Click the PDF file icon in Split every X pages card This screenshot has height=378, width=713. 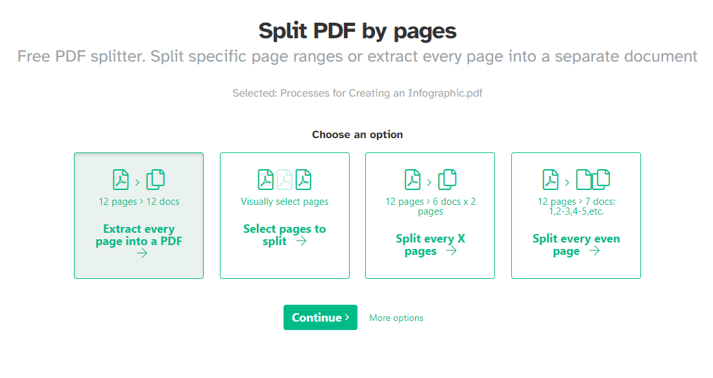coord(413,179)
